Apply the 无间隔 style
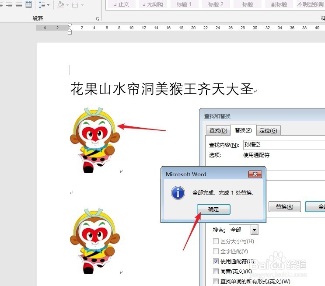 [x=153, y=4]
